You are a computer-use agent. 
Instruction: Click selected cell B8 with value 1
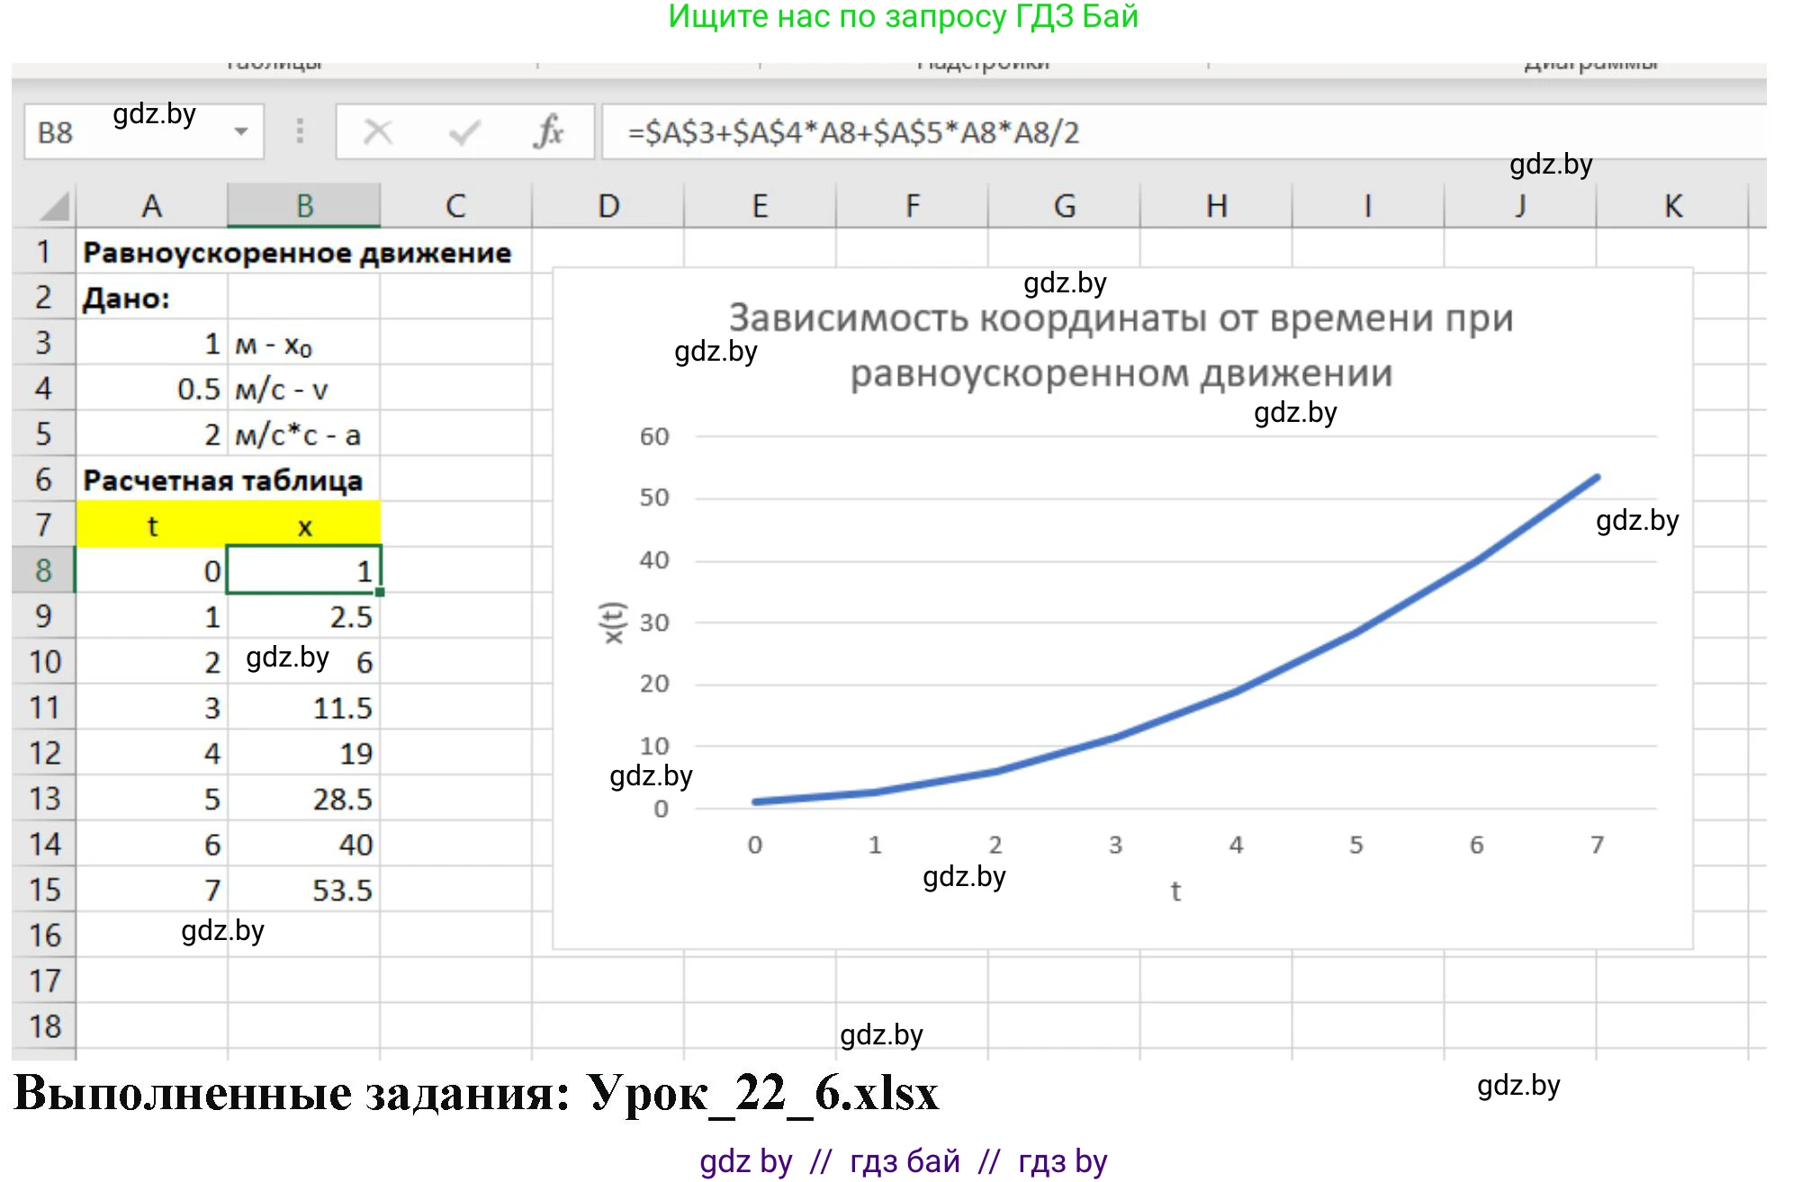tap(304, 570)
